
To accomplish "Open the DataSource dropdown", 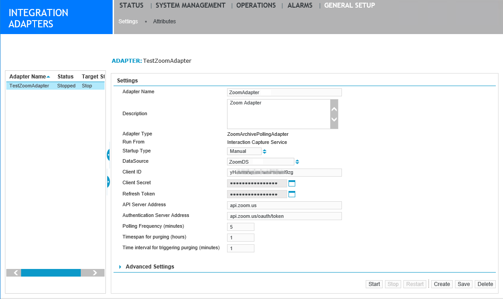I will 297,162.
